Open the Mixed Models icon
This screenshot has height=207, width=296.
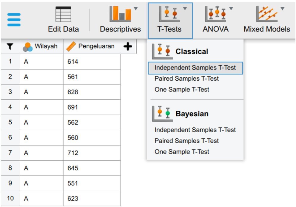267,14
